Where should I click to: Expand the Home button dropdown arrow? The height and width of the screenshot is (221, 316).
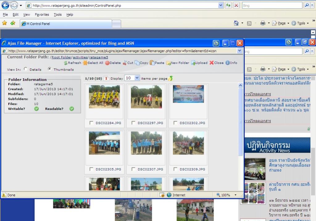[242, 23]
